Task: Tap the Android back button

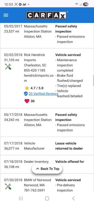Action: point(73,198)
